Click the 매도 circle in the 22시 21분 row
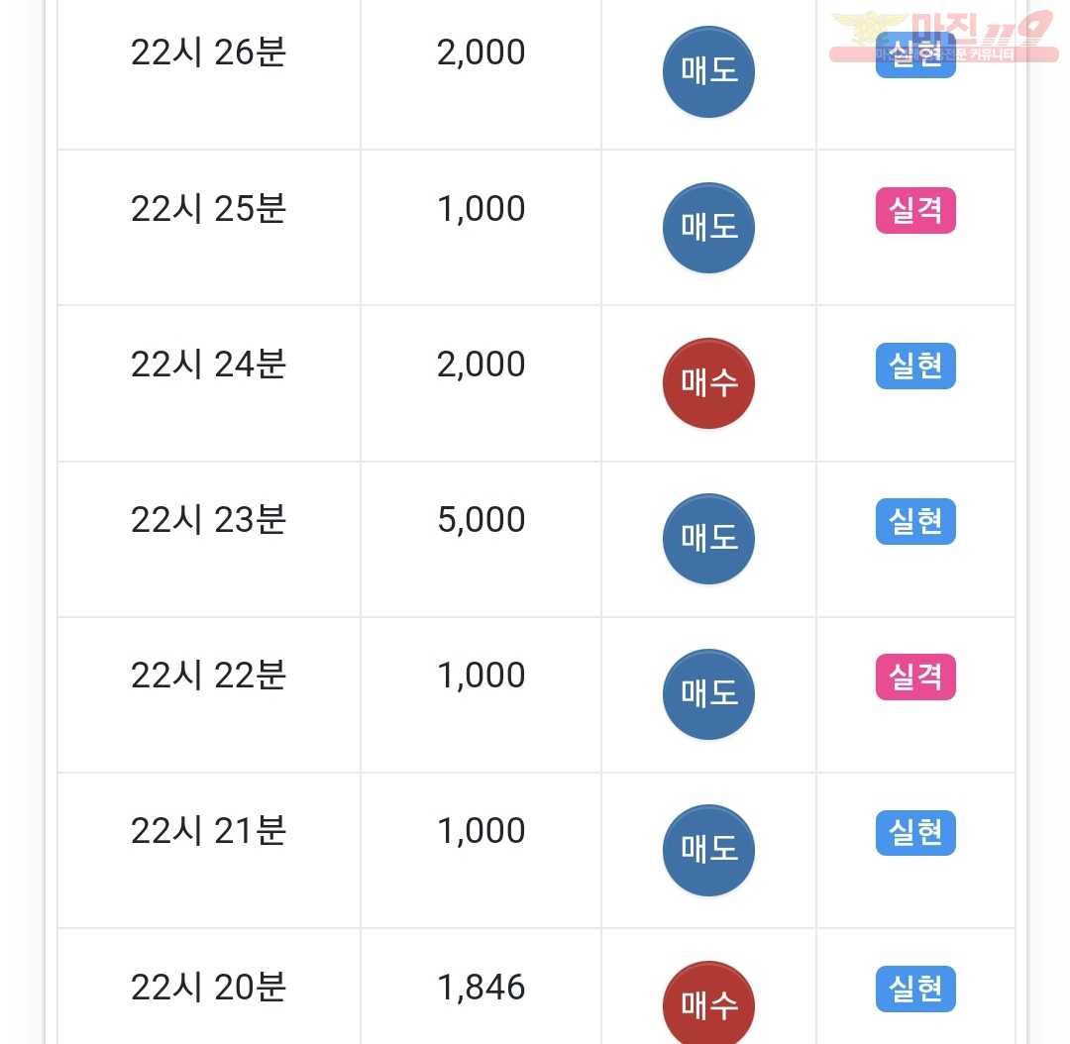Image resolution: width=1070 pixels, height=1044 pixels. 708,850
